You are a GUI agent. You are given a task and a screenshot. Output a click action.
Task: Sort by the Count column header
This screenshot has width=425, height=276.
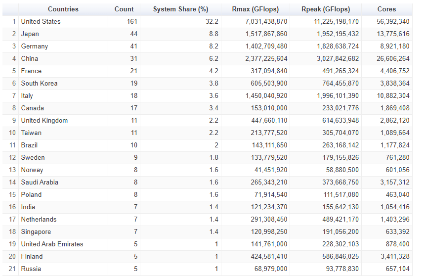point(124,9)
